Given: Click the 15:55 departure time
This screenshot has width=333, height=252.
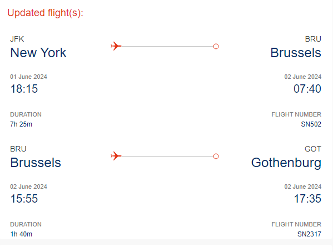Looking at the screenshot, I should click(24, 199).
